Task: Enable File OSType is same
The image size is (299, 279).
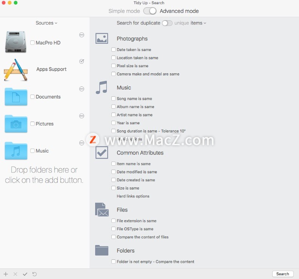Action: click(x=114, y=229)
